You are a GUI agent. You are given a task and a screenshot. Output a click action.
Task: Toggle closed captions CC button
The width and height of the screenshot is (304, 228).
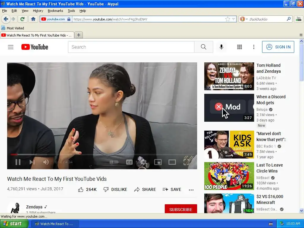[x=129, y=162]
